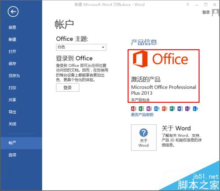Open the Office 主题 dropdown
220x191 pixels.
81,47
